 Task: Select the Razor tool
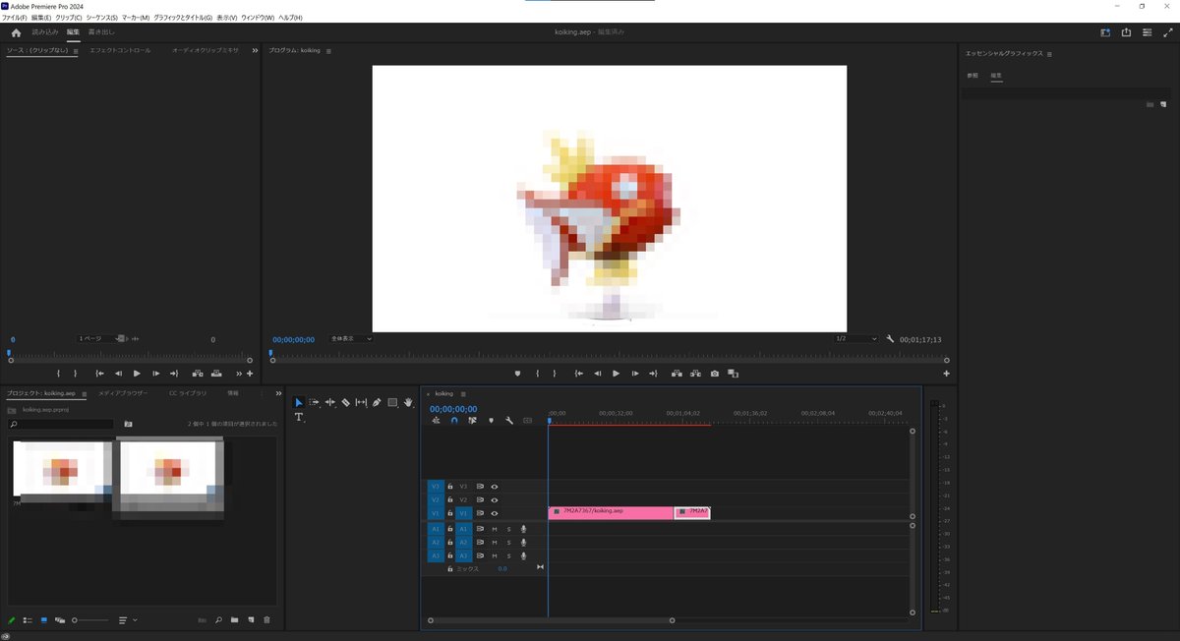[x=346, y=402]
